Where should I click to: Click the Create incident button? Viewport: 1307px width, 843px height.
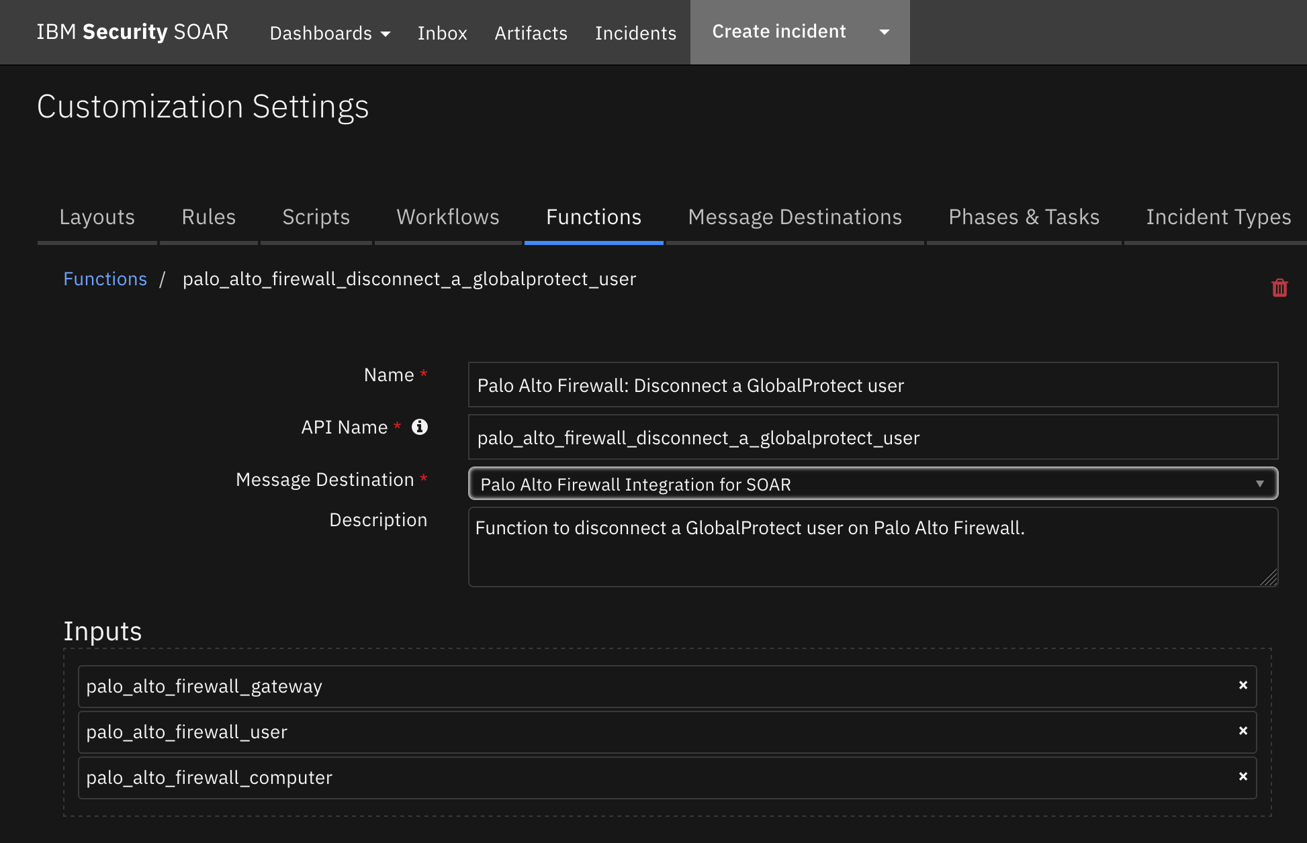click(x=779, y=31)
